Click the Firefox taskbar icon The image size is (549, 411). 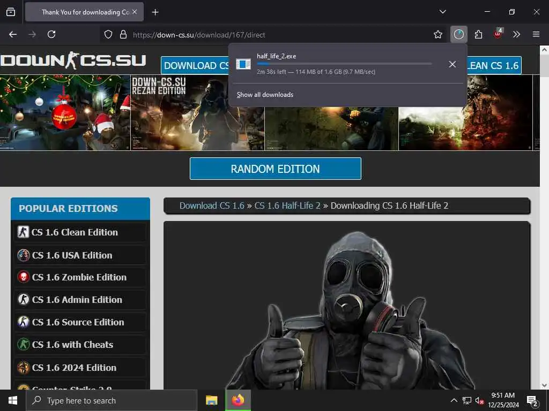[x=238, y=400]
